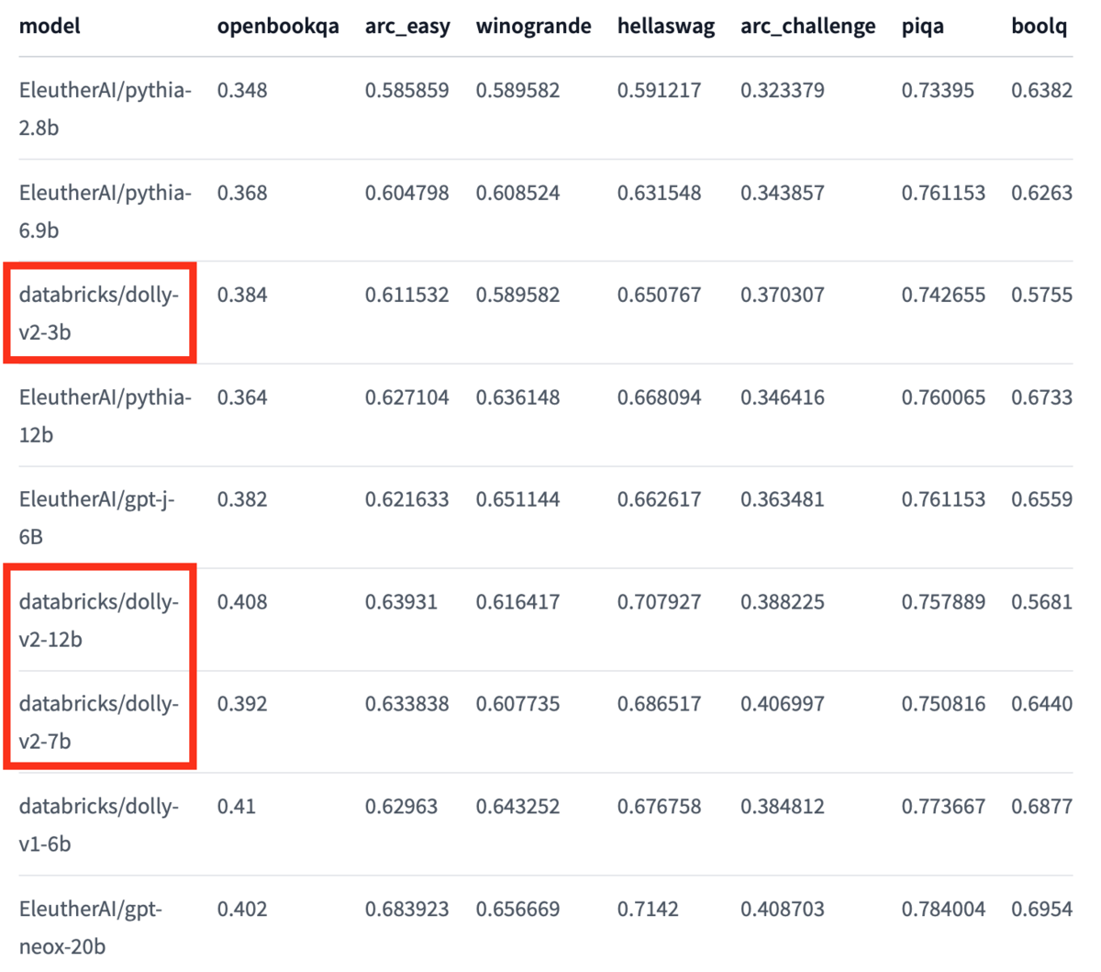
Task: Select hellaswag value 0.631548
Action: tap(660, 193)
